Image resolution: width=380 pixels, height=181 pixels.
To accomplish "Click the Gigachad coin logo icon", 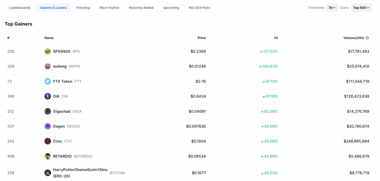I will pos(48,111).
